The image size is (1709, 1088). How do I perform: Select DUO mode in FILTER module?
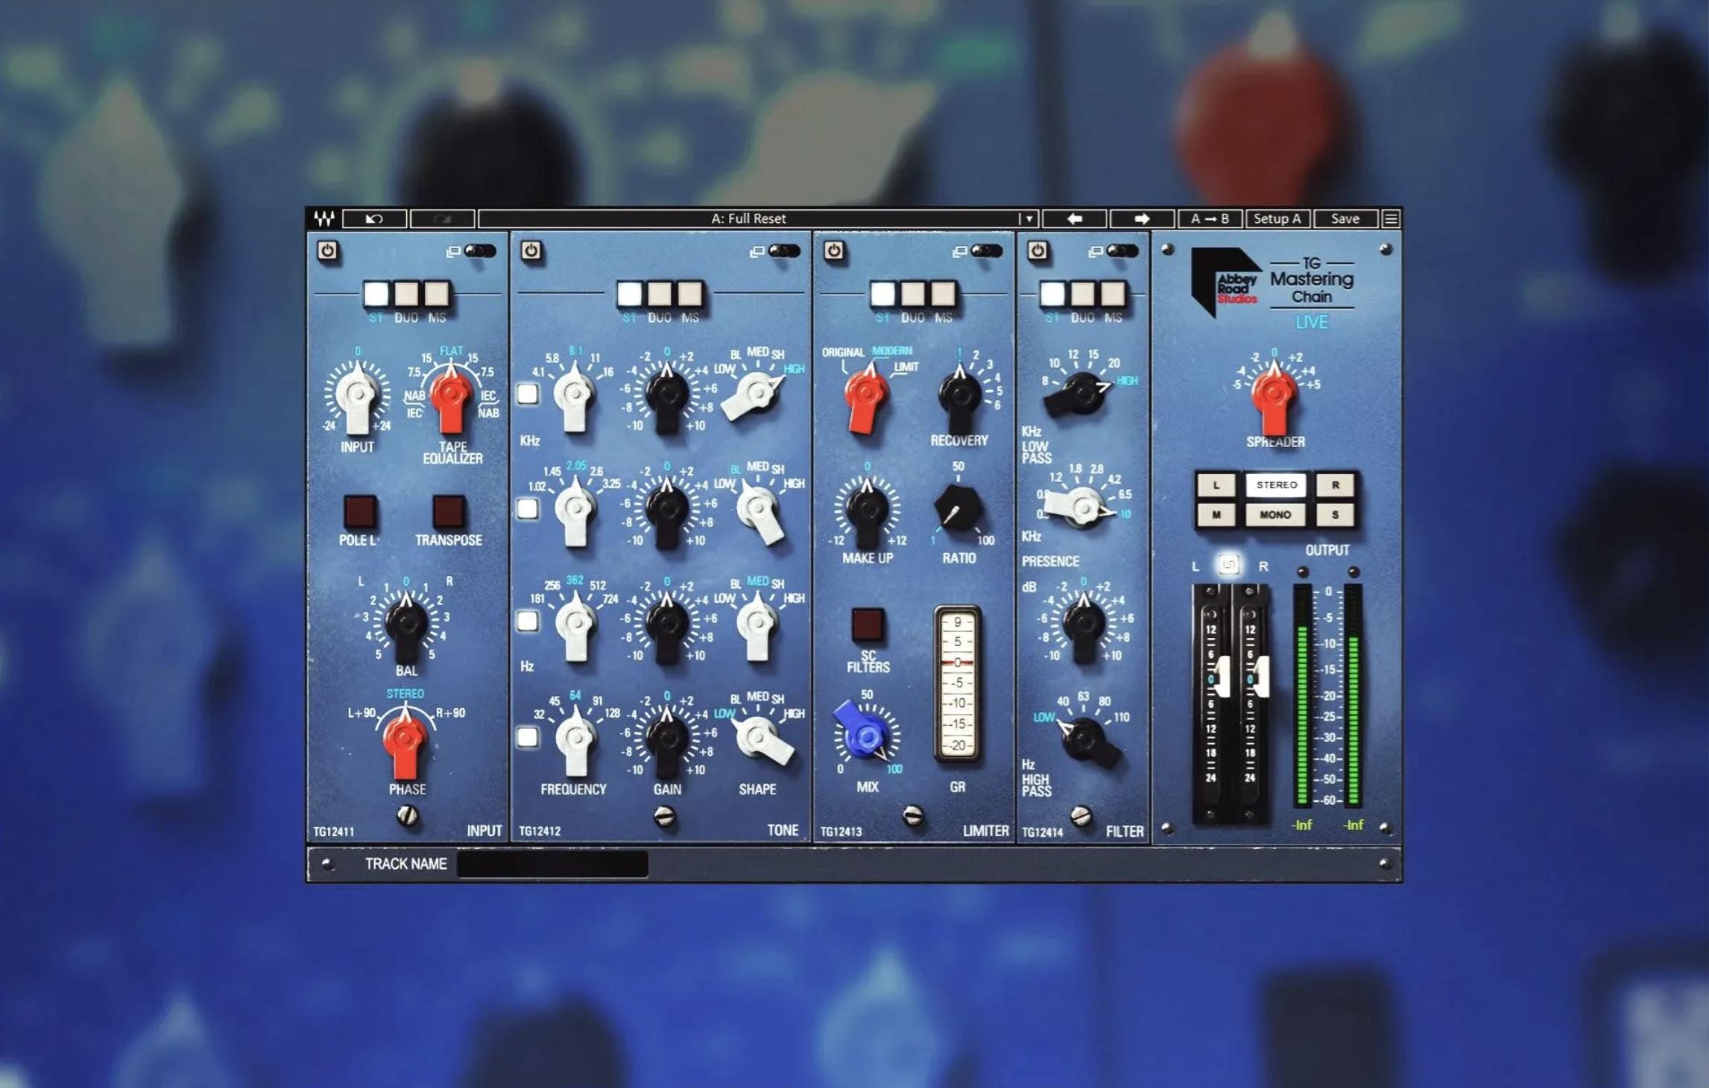tap(1082, 294)
